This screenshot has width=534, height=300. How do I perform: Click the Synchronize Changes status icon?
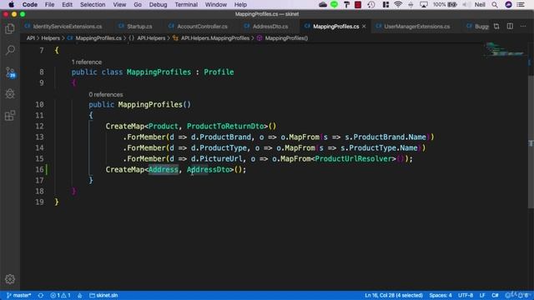(41, 295)
